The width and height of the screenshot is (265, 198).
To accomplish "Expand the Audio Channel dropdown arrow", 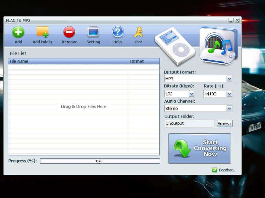I will point(229,109).
